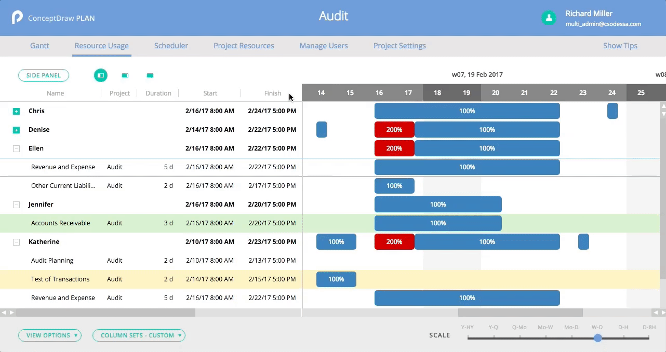Screen dimensions: 666x352
Task: Click the table scroll left arrow
Action: [x=4, y=313]
